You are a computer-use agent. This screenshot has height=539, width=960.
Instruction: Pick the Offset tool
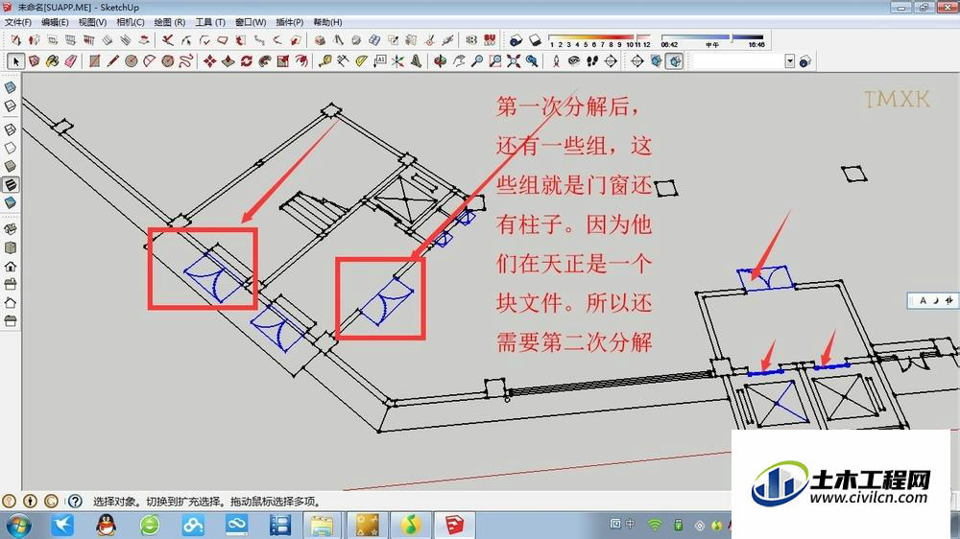[x=301, y=61]
